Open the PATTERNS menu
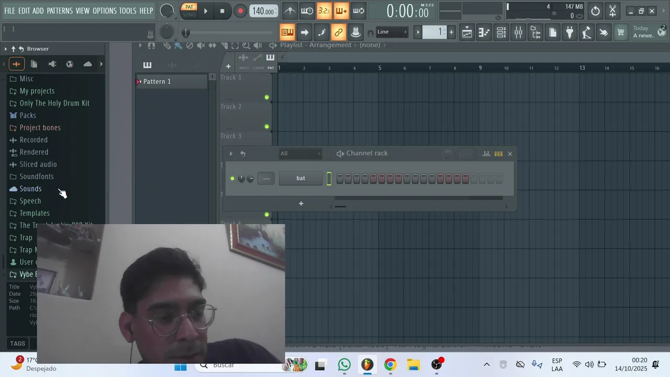 60,10
